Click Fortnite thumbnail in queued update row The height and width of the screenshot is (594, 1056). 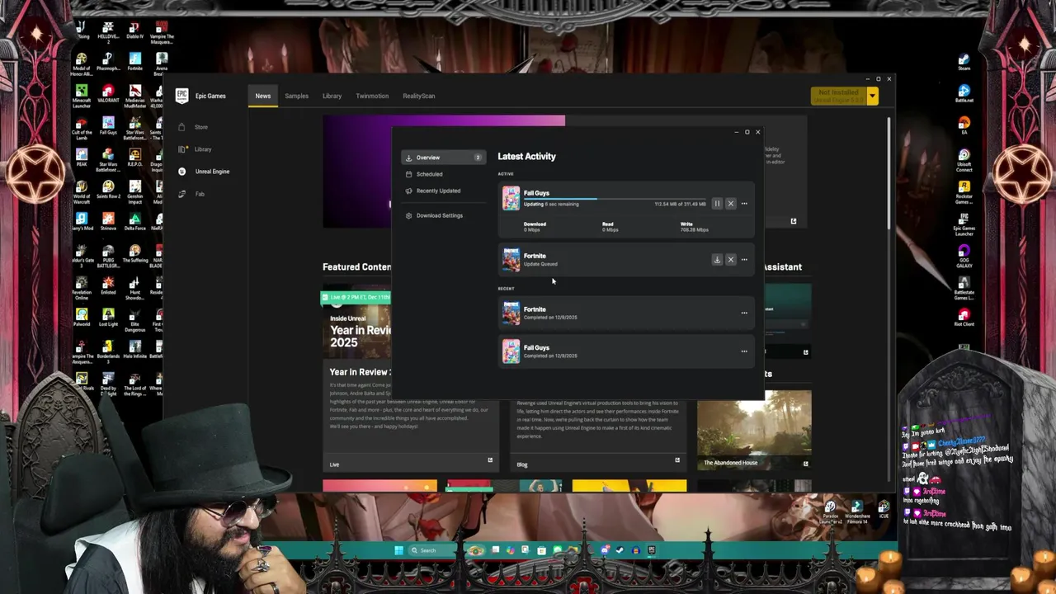tap(511, 260)
